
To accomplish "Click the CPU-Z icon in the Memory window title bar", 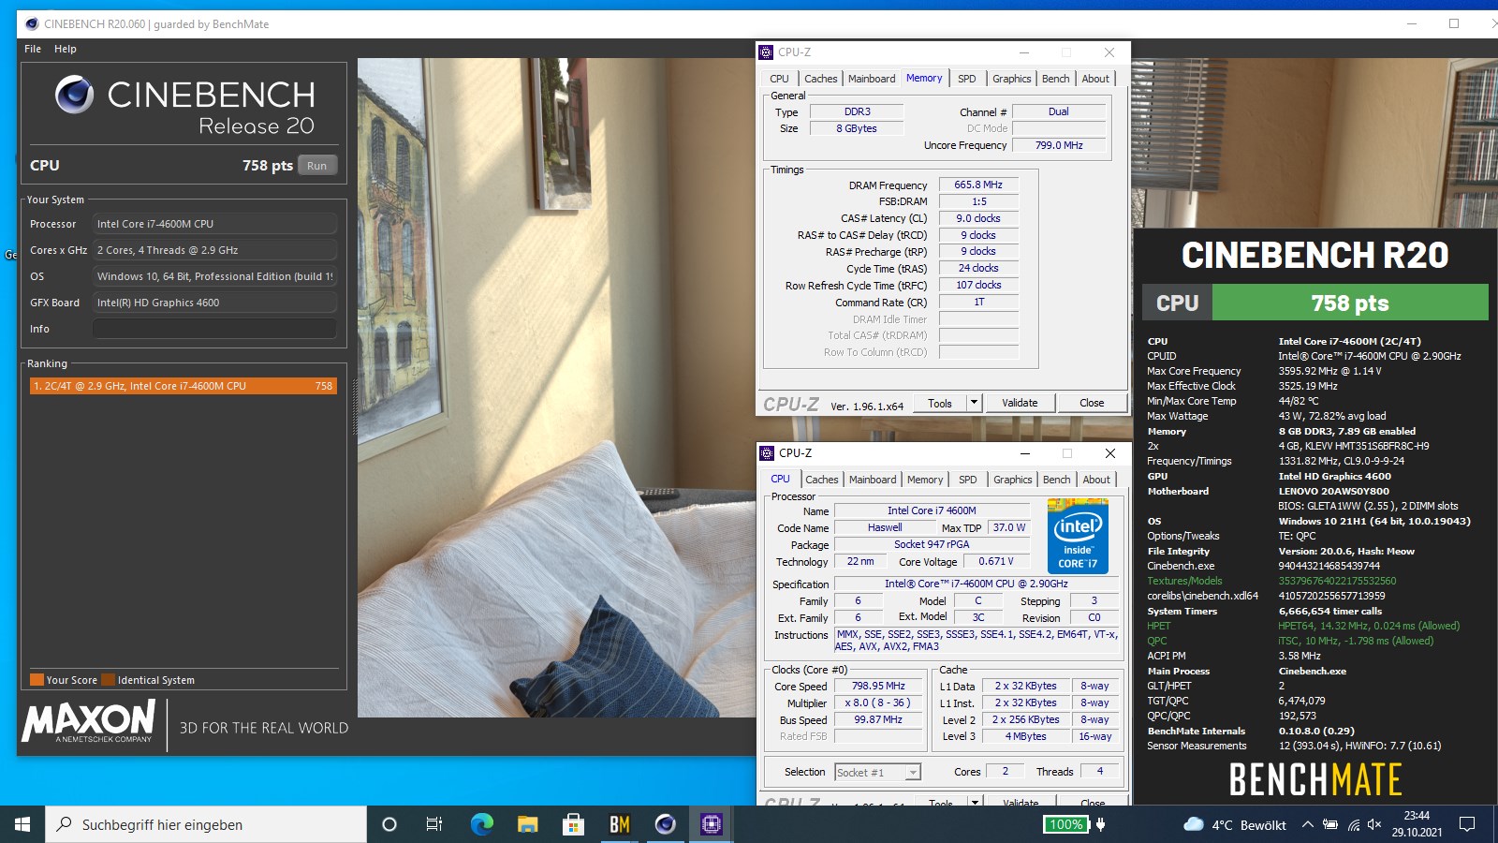I will click(767, 52).
